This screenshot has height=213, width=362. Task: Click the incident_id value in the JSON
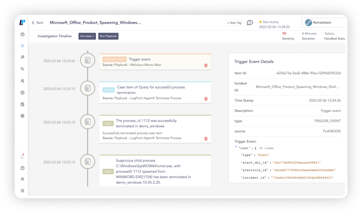(302, 178)
